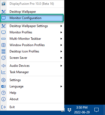Click the Audio Devices speaker icon
This screenshot has height=115, width=105.
pos(3,66)
